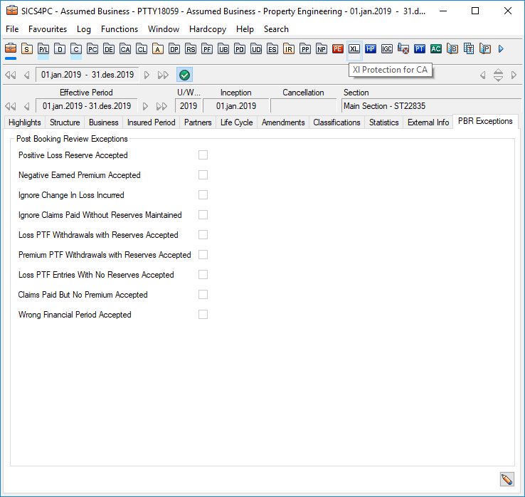Click the green checkmark icon beside period
This screenshot has height=497, width=525.
(184, 75)
